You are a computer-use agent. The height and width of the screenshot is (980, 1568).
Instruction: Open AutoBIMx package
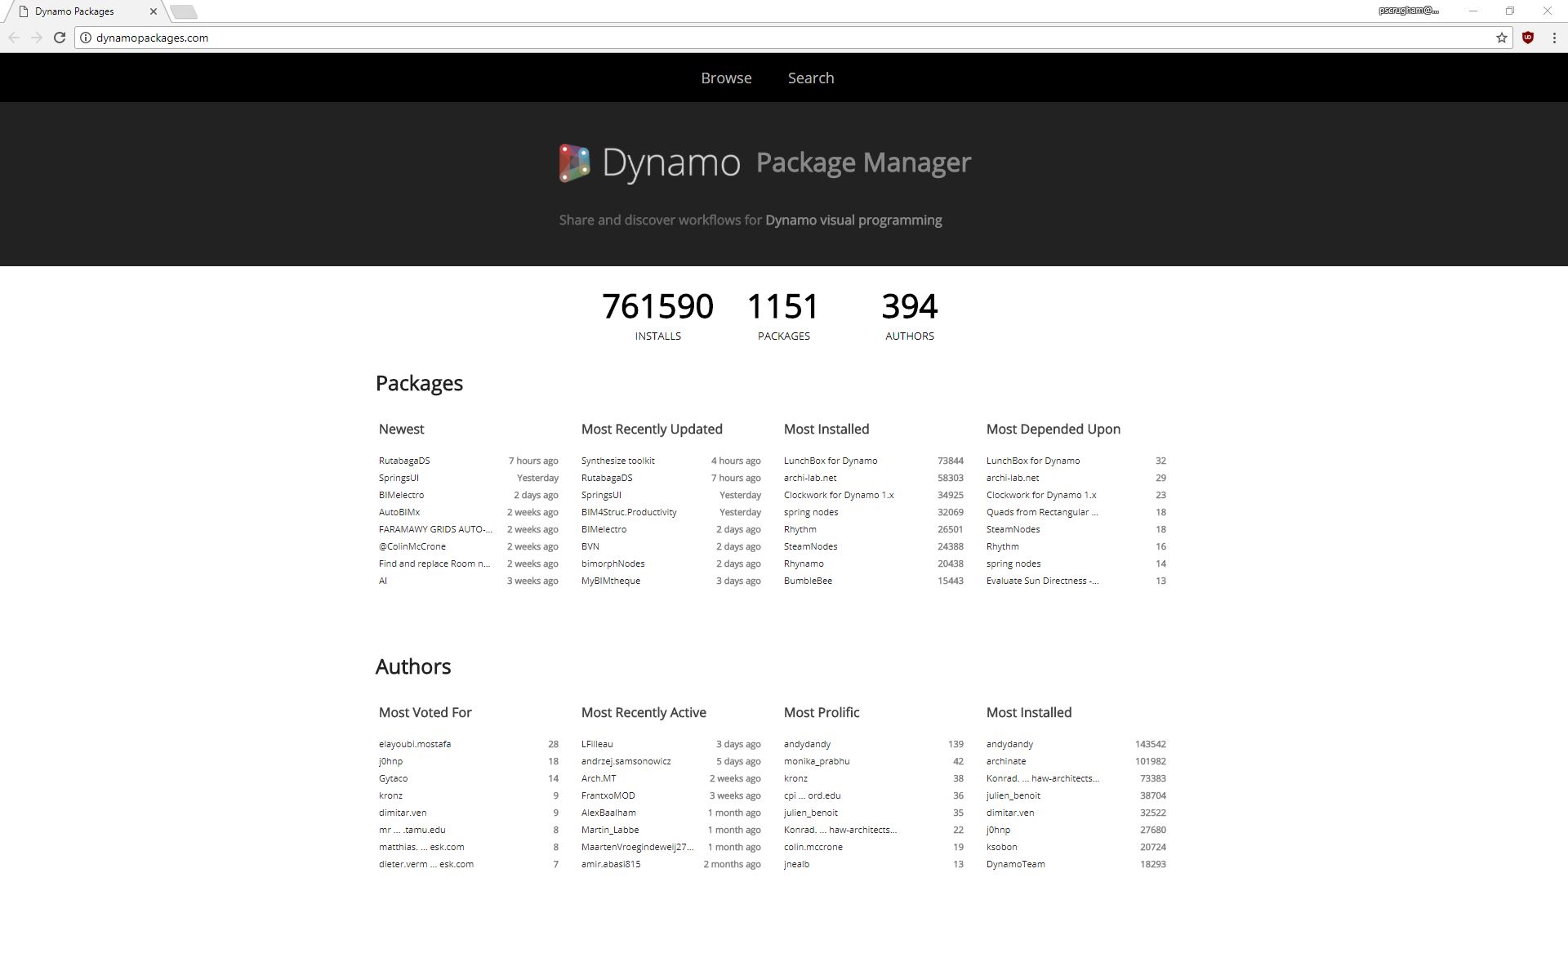coord(399,512)
